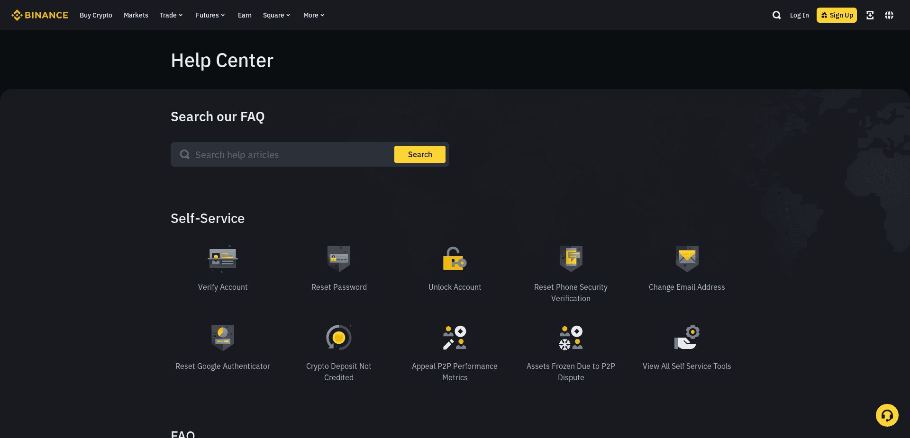Open the support chat bubble
Image resolution: width=910 pixels, height=438 pixels.
pyautogui.click(x=887, y=415)
